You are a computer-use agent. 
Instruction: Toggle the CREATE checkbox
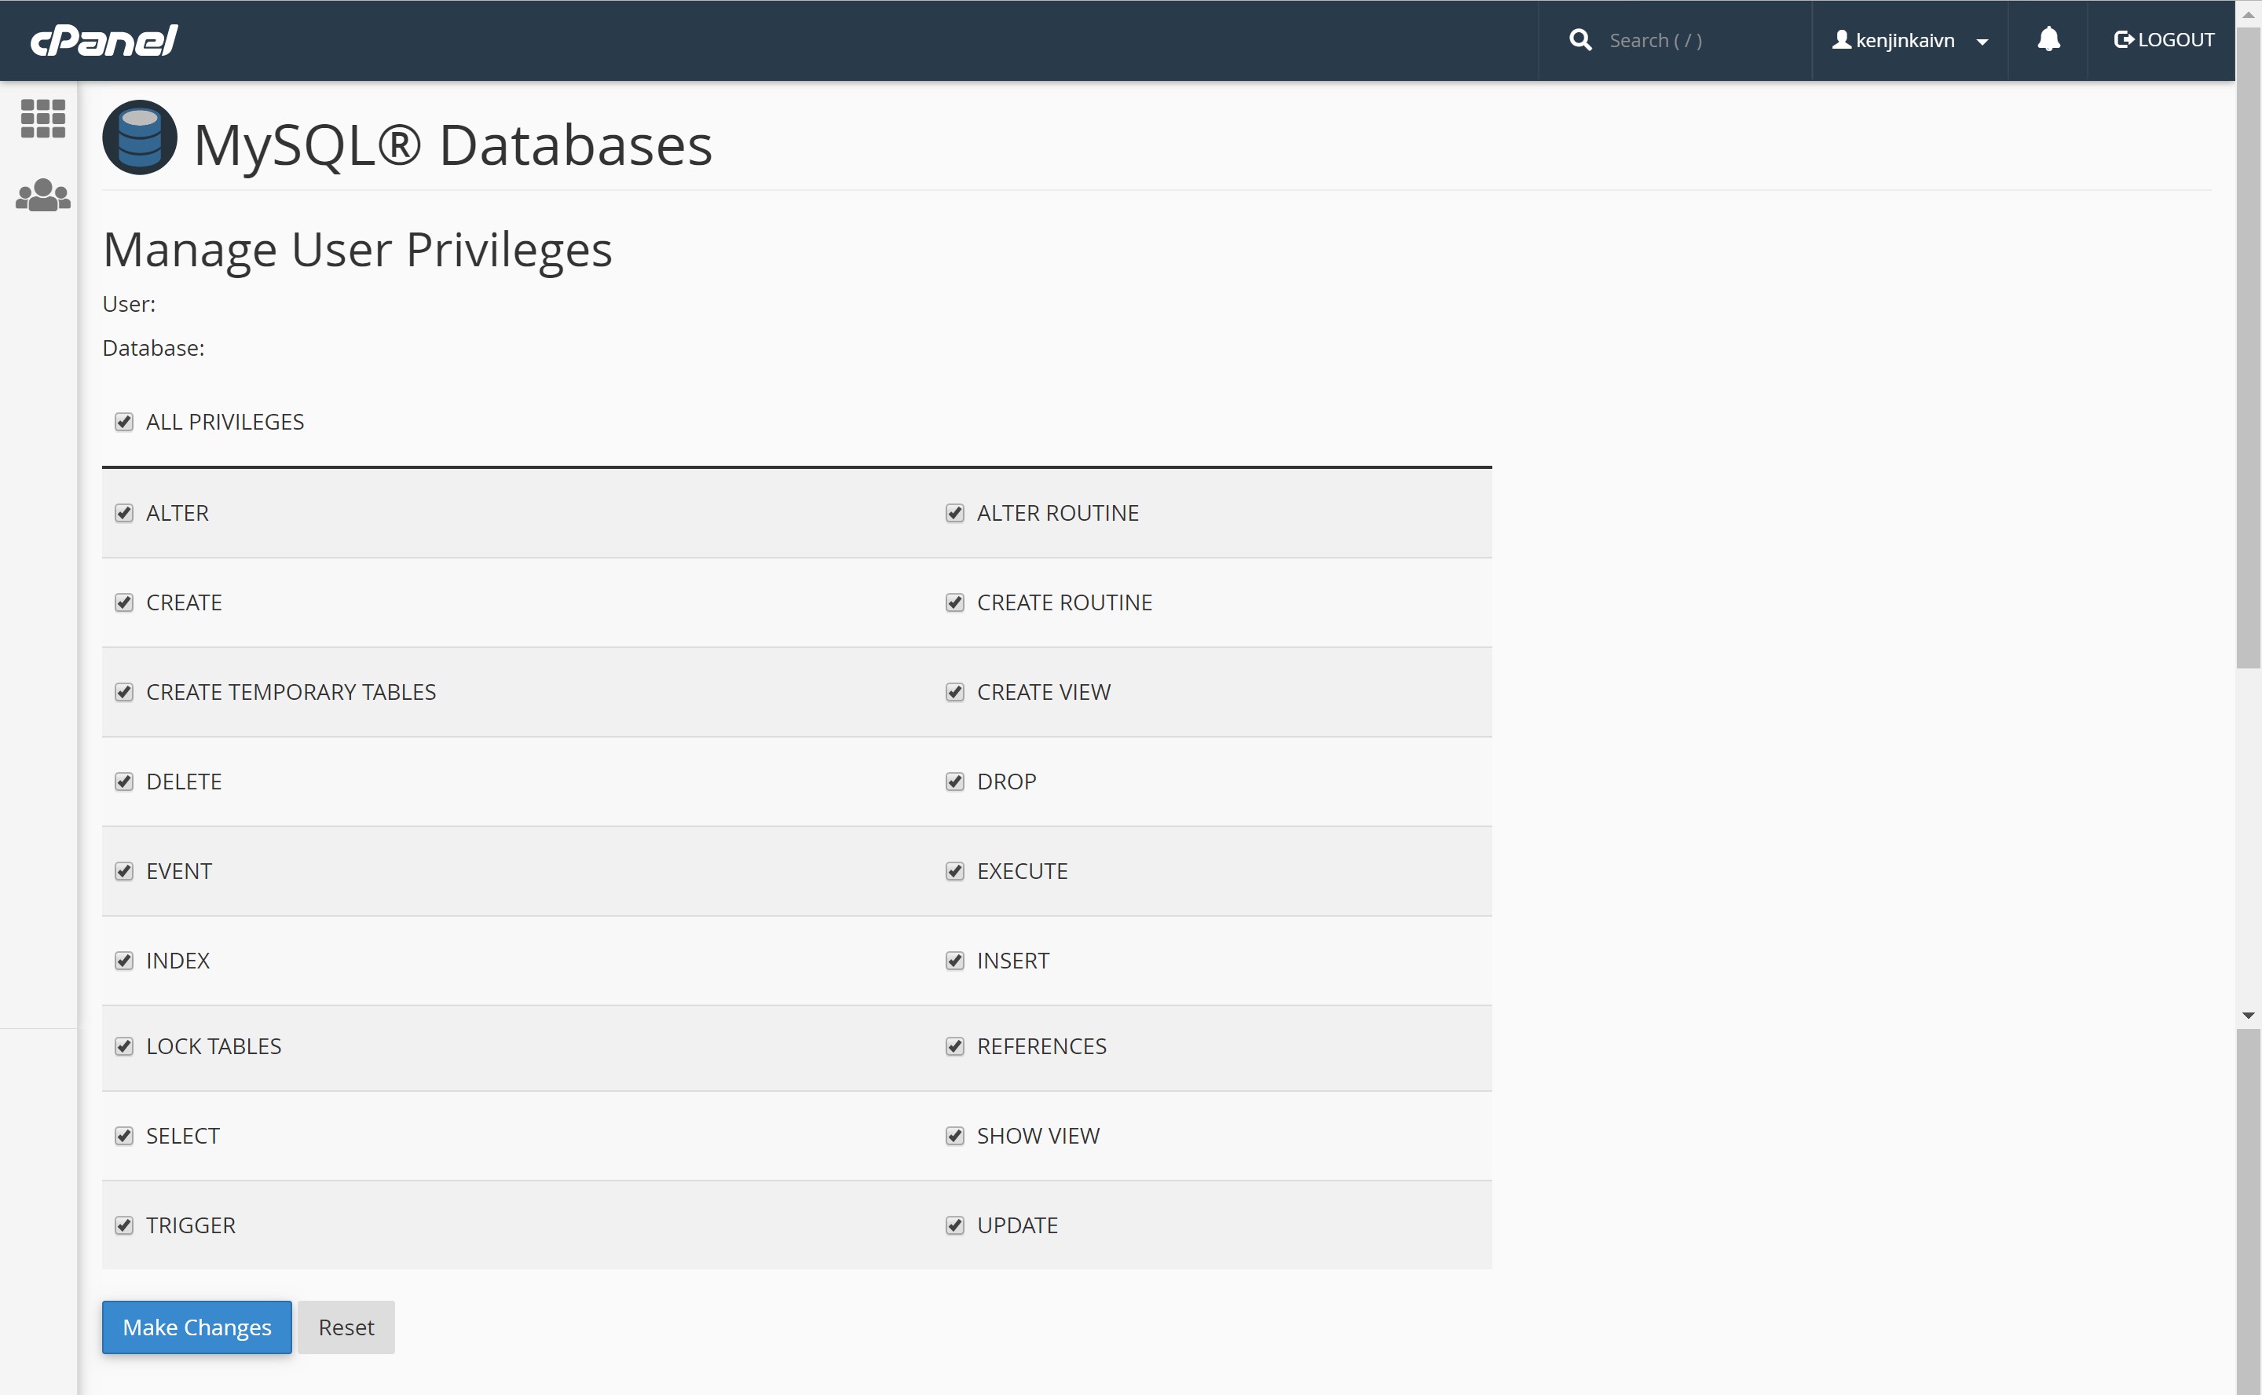pos(123,602)
